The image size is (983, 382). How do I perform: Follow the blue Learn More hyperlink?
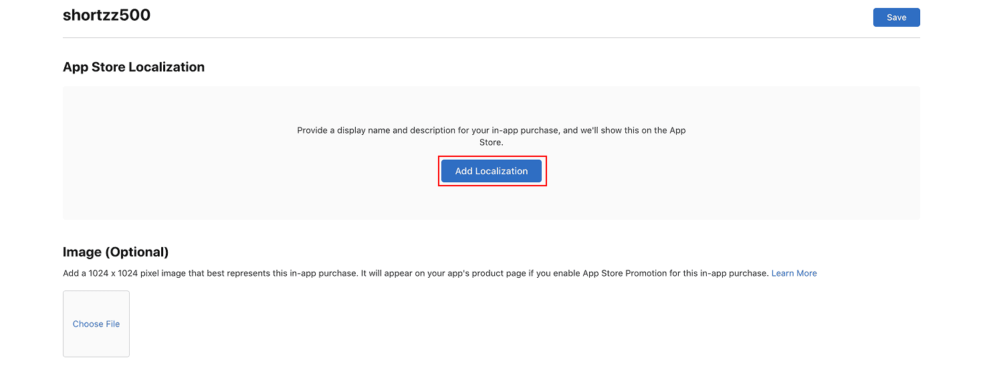(x=794, y=273)
